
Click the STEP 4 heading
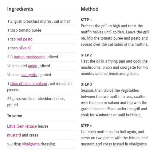click(x=86, y=126)
